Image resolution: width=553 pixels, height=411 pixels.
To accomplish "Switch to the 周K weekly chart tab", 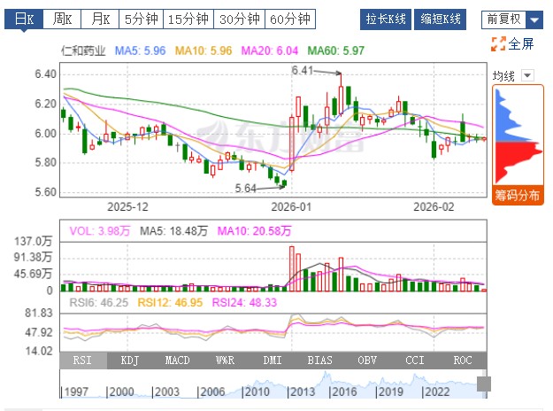I will click(62, 19).
